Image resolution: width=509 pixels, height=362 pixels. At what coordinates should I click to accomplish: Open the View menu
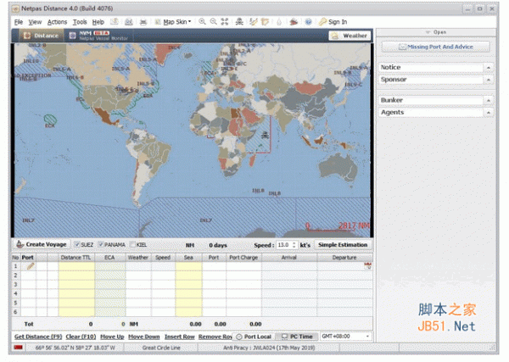point(35,22)
